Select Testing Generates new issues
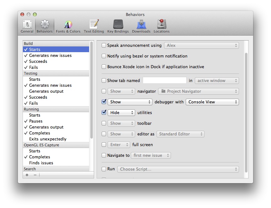The width and height of the screenshot is (271, 208). click(x=56, y=85)
